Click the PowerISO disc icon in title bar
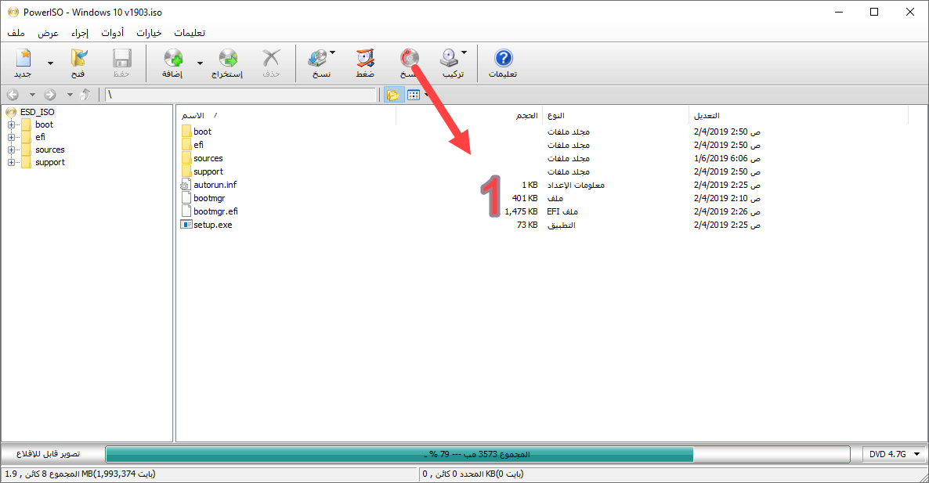Image resolution: width=929 pixels, height=483 pixels. pos(13,12)
